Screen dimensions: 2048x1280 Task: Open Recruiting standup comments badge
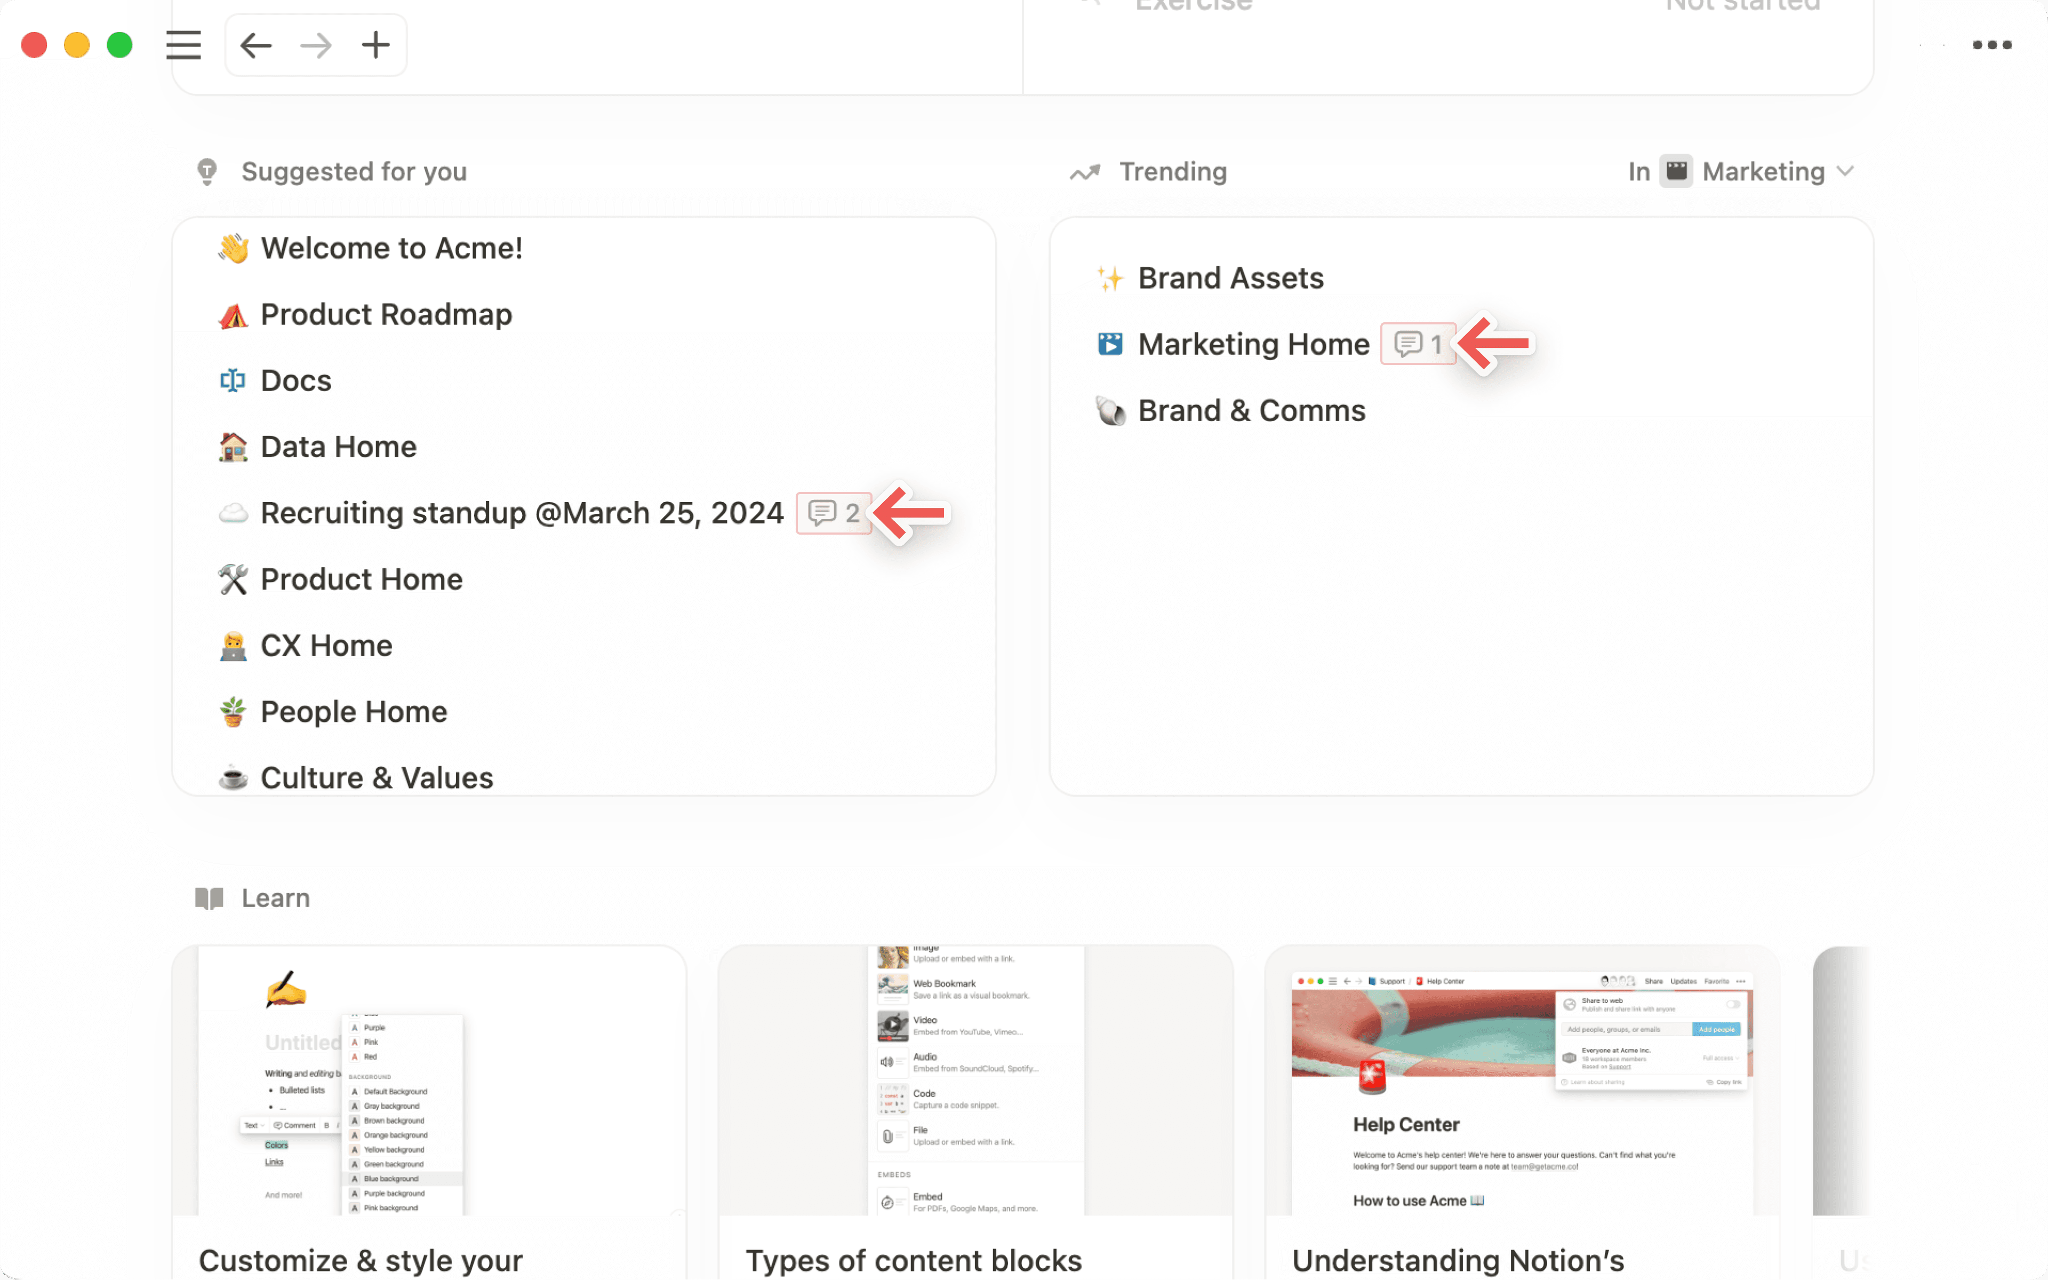[833, 513]
